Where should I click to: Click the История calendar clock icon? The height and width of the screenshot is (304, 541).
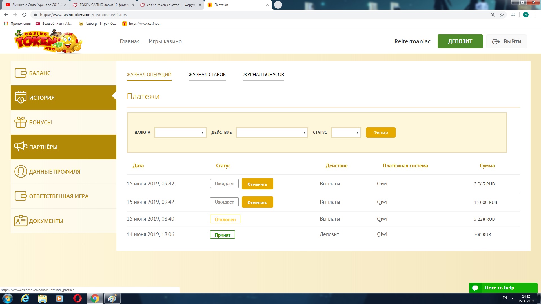click(x=21, y=97)
